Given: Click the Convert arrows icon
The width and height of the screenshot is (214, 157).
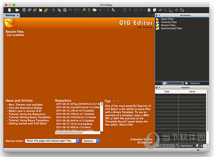Looking at the screenshot, I should coord(160,10).
